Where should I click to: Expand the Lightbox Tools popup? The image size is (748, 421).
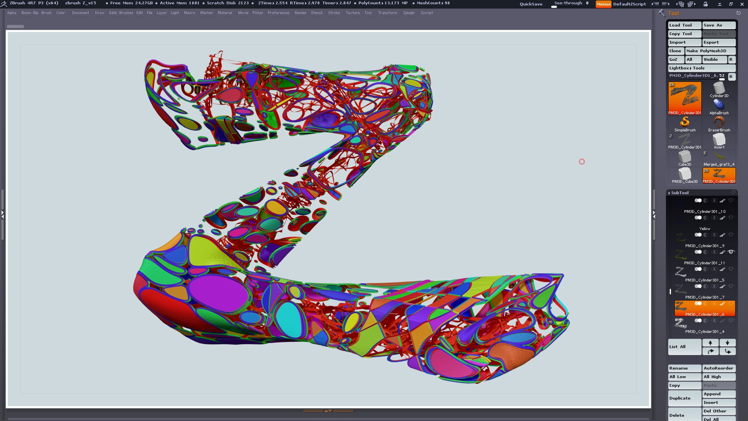coord(686,68)
